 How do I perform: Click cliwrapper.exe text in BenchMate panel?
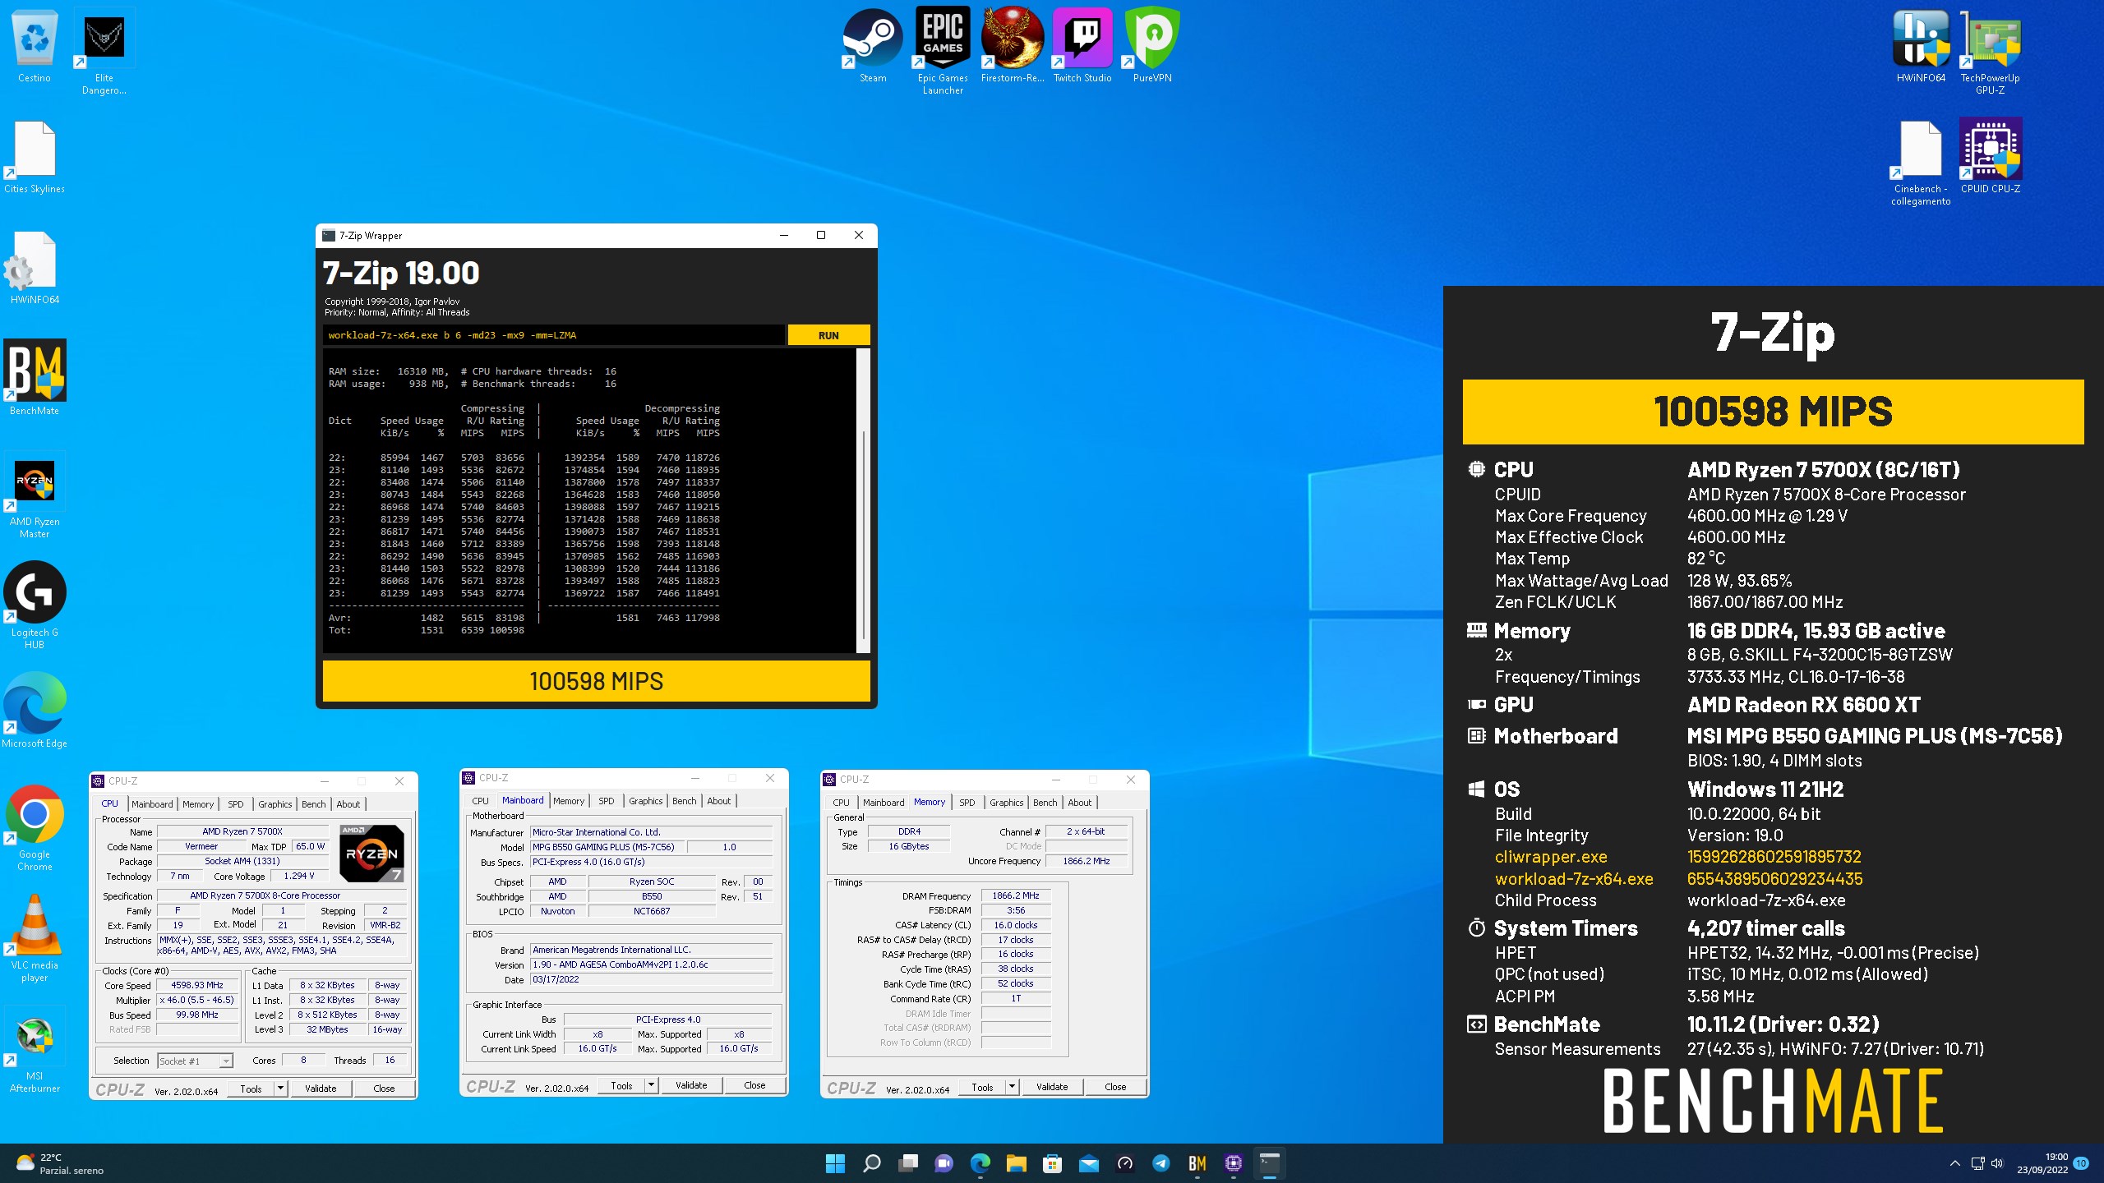tap(1551, 857)
